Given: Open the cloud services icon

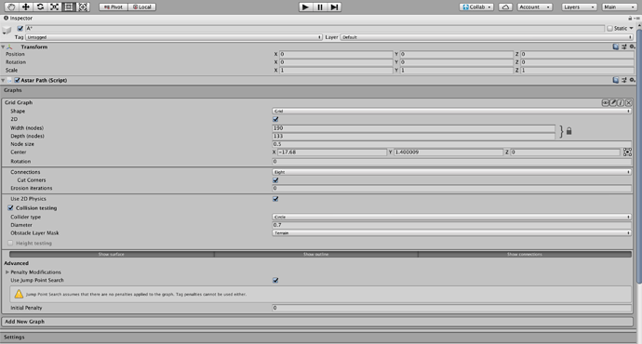Looking at the screenshot, I should click(x=505, y=7).
